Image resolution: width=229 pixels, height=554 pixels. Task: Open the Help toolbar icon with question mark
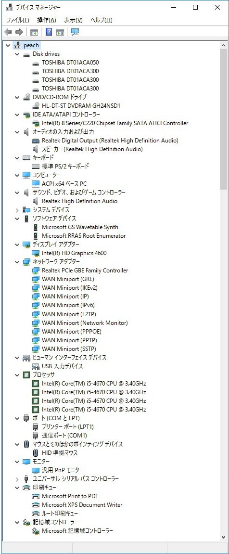click(49, 32)
